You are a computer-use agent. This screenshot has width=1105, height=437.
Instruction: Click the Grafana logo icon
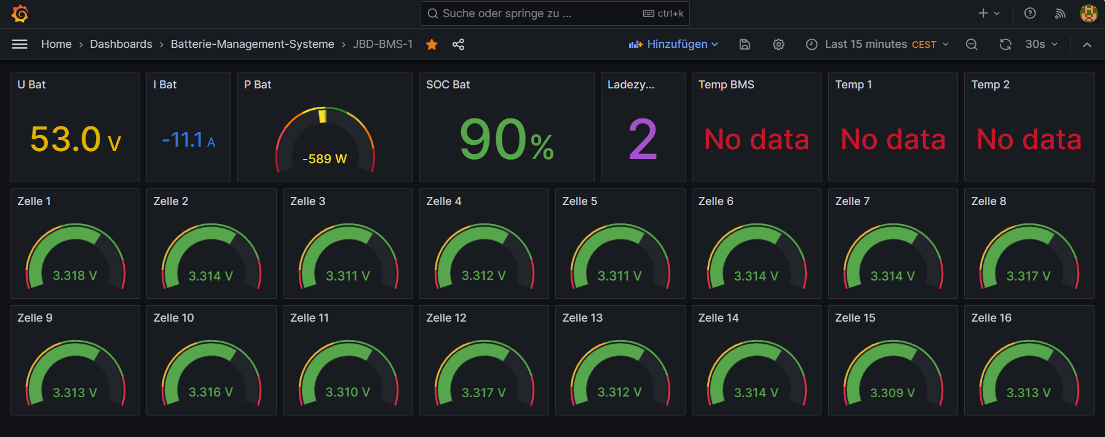[x=20, y=14]
